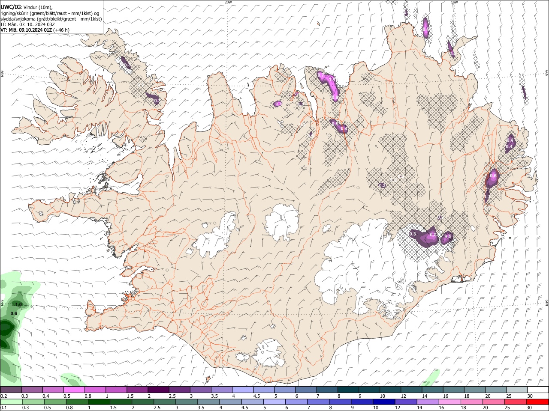Pick the 30 white snow legend swatch
This screenshot has width=549, height=411.
(x=537, y=390)
